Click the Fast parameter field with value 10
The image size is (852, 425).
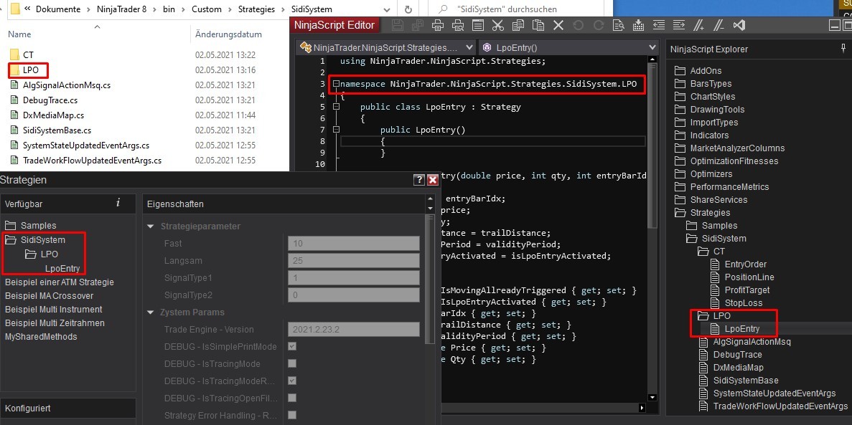point(354,243)
